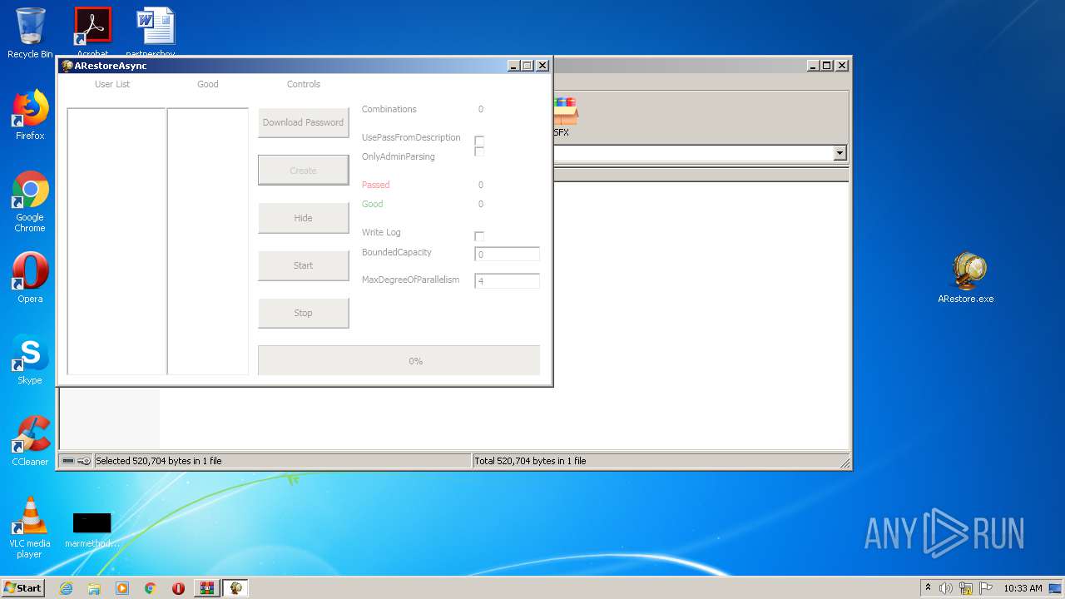Open Windows Explorer from taskbar
This screenshot has width=1065, height=599.
(94, 588)
